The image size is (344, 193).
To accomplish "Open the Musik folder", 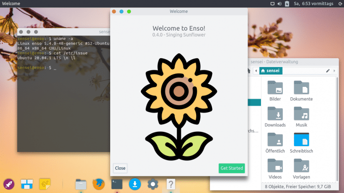I will (301, 117).
